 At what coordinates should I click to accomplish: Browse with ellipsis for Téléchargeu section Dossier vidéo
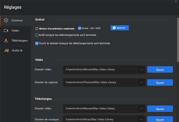pyautogui.click(x=141, y=109)
